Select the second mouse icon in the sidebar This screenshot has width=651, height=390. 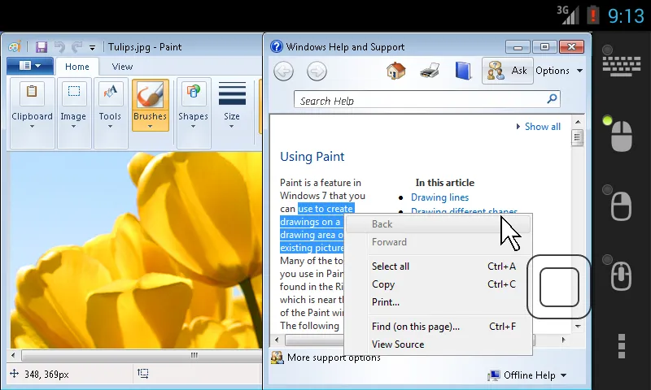click(x=622, y=206)
